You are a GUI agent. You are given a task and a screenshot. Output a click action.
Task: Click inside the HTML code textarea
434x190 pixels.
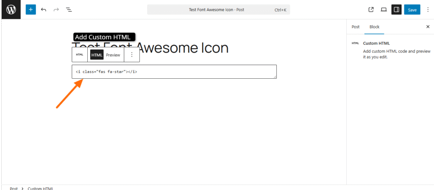click(x=174, y=72)
